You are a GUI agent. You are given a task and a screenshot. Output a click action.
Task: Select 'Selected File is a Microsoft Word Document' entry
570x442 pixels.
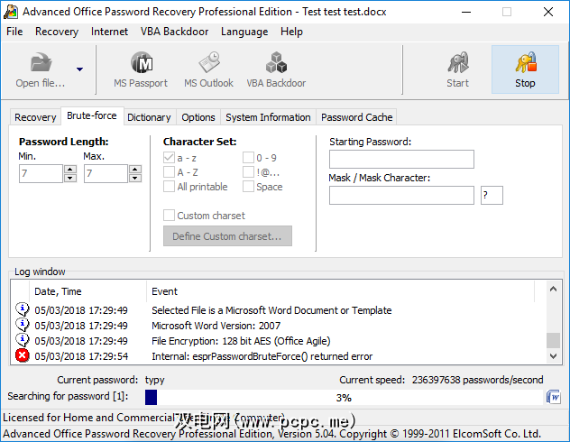pos(271,310)
